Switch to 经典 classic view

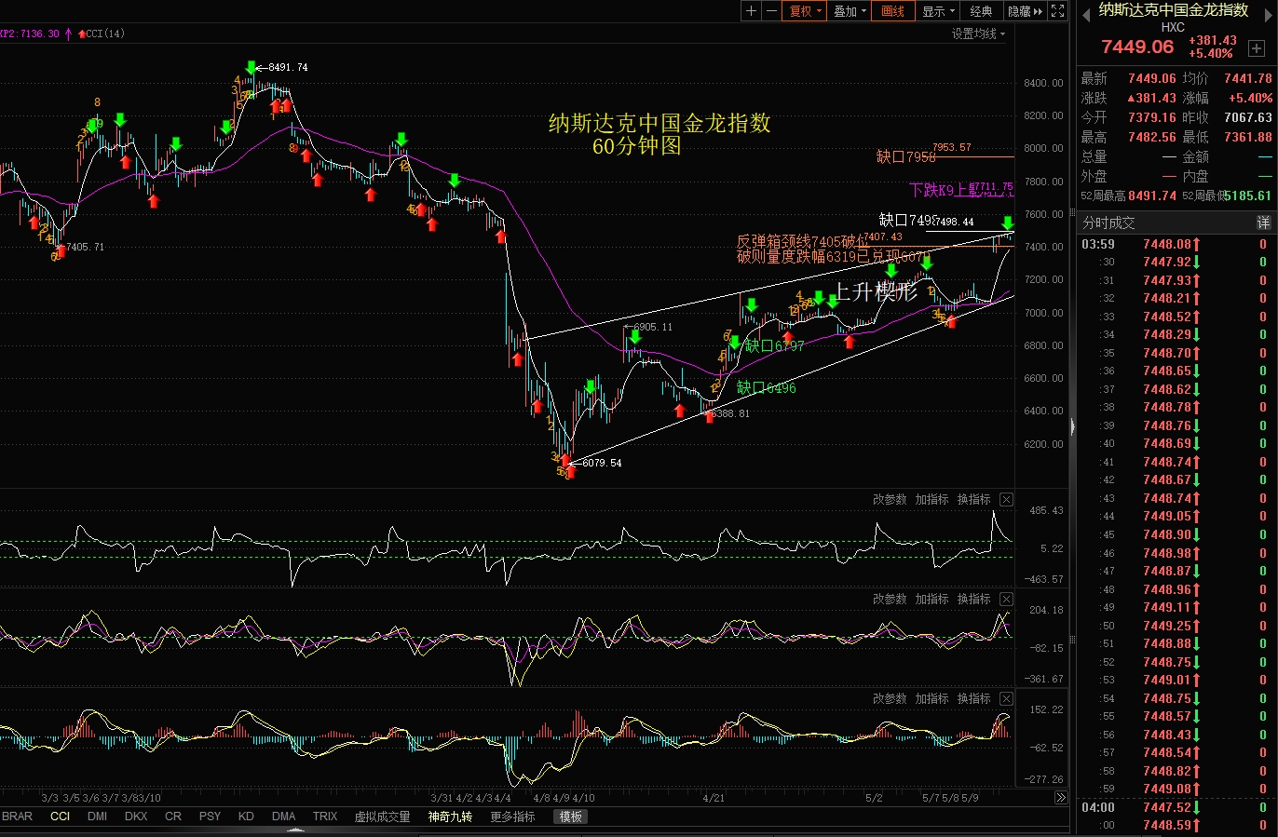(981, 11)
